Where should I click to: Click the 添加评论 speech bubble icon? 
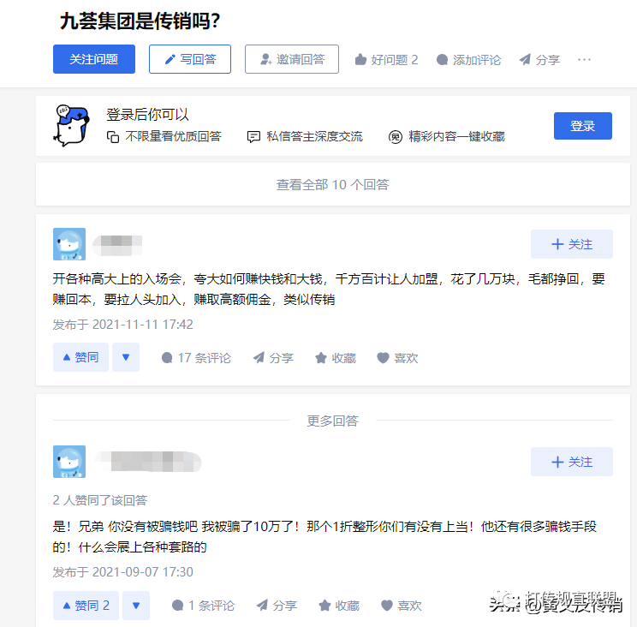[442, 60]
